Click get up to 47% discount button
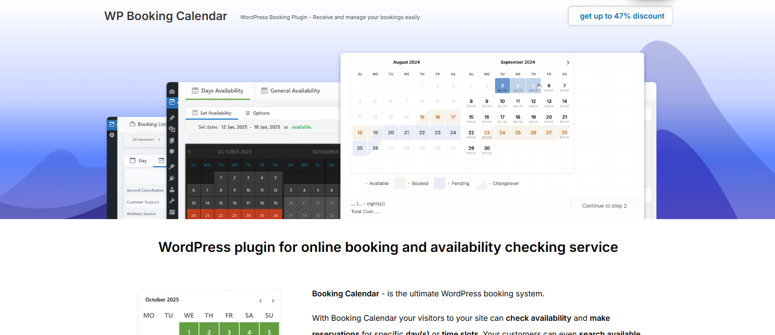The image size is (775, 335). (620, 16)
